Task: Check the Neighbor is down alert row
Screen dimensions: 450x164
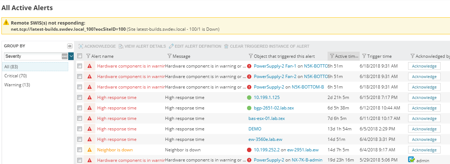Action: tap(80, 150)
